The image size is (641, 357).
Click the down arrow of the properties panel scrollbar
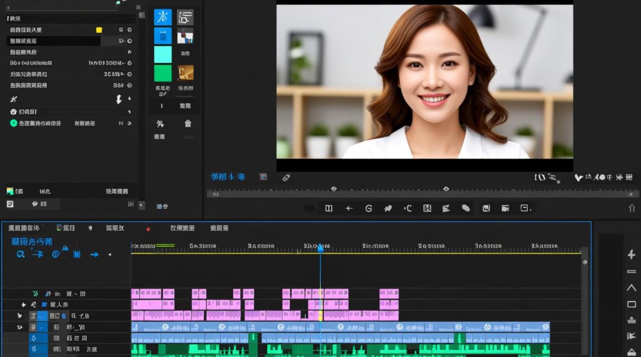(x=141, y=205)
